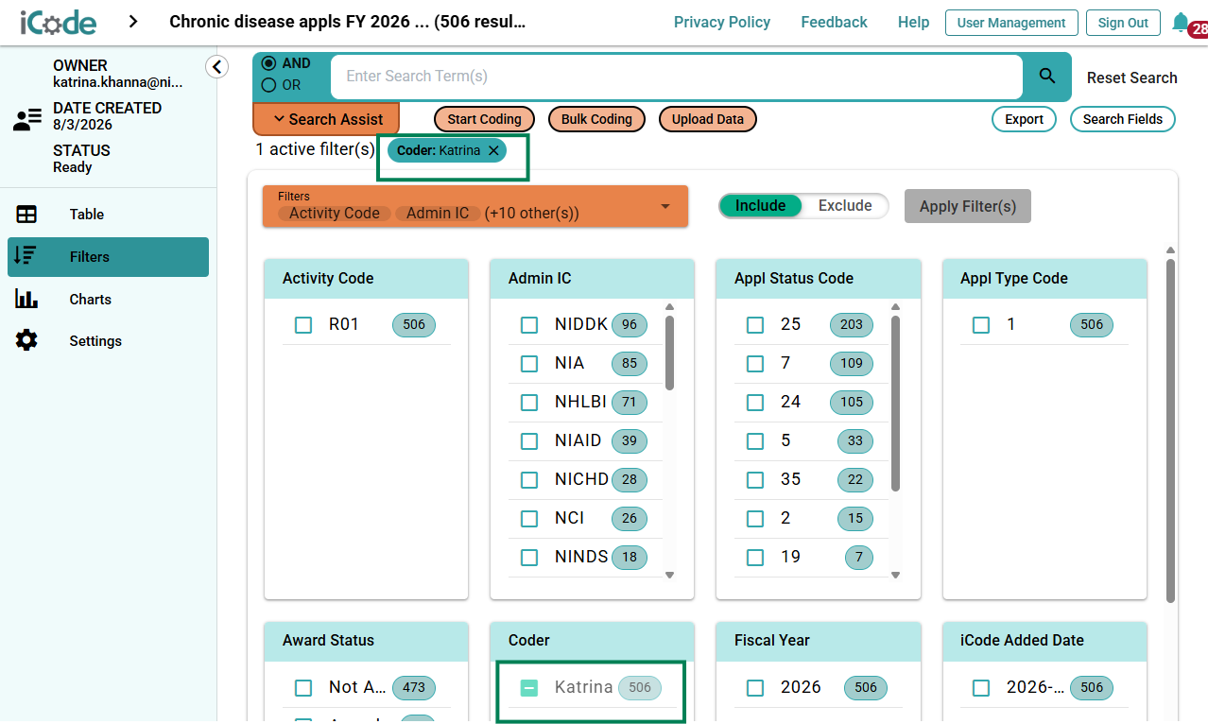Open the Settings view
This screenshot has width=1208, height=724.
(x=108, y=340)
